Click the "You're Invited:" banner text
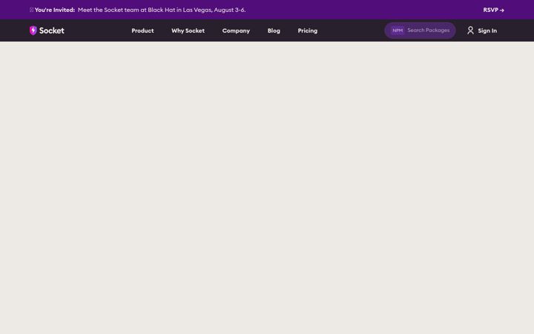 [54, 10]
